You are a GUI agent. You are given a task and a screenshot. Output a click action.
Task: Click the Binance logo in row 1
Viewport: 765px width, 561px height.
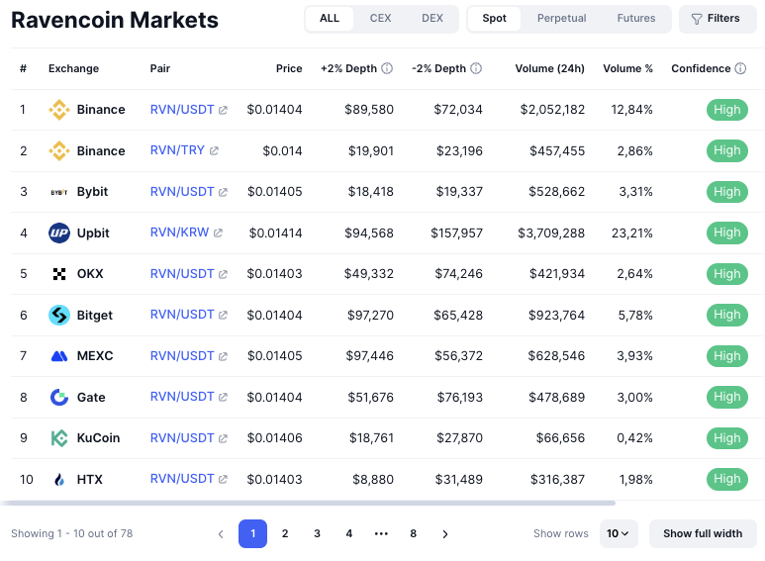[x=59, y=110]
